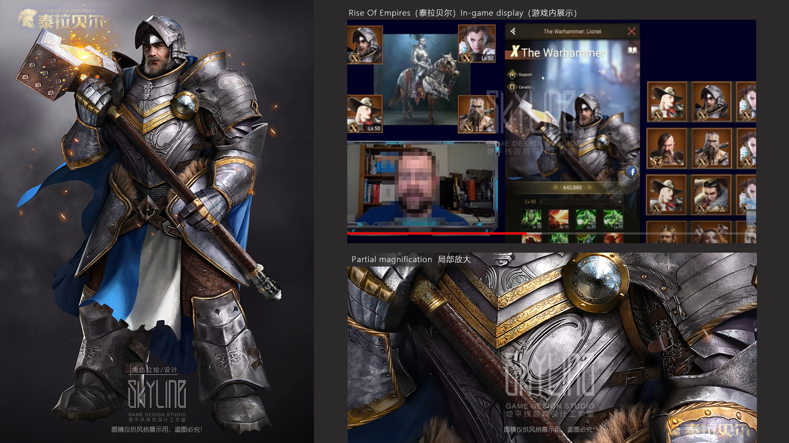789x443 pixels.
Task: Click the bearded warrior squad slot beside the mounted knight
Action: (477, 114)
